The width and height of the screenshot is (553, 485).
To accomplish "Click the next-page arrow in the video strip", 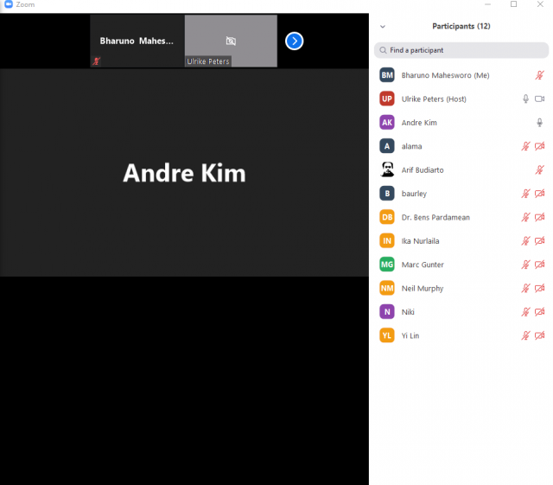I will pyautogui.click(x=294, y=41).
